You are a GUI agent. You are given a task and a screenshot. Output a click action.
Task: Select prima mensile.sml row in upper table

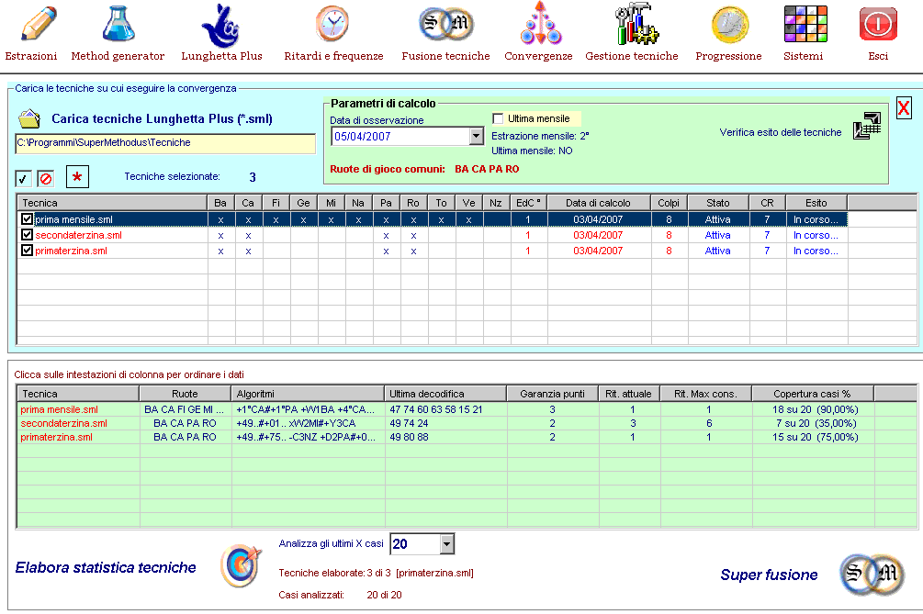[433, 219]
